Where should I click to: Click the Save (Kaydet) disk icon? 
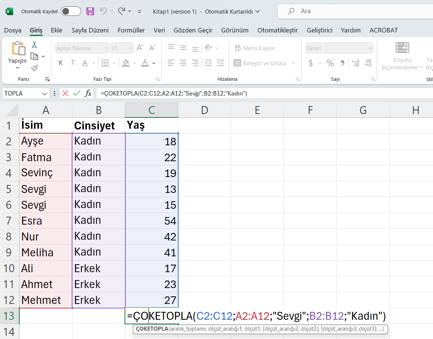coord(90,11)
